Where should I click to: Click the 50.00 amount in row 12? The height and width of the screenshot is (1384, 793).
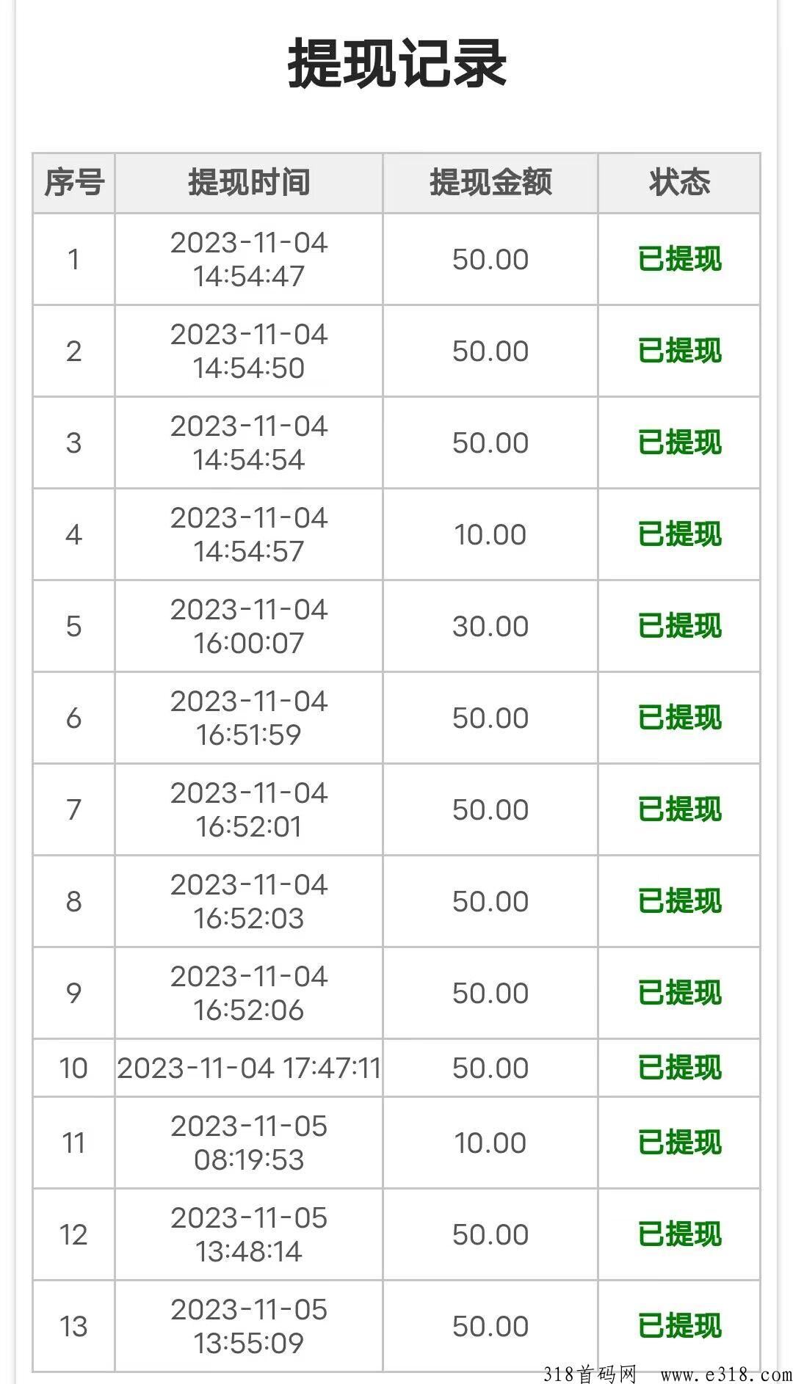[x=490, y=1234]
